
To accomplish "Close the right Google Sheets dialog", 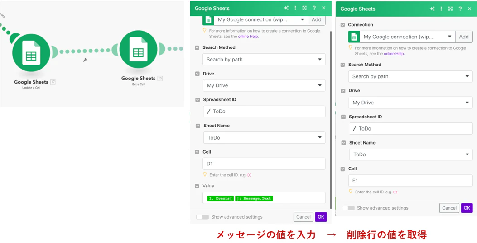I will 470,9.
